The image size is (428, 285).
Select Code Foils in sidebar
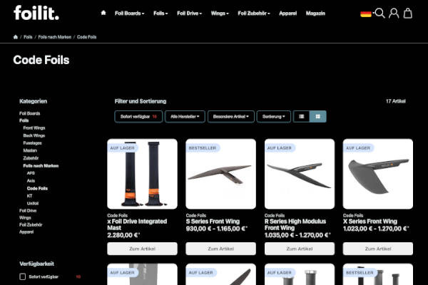pos(37,188)
